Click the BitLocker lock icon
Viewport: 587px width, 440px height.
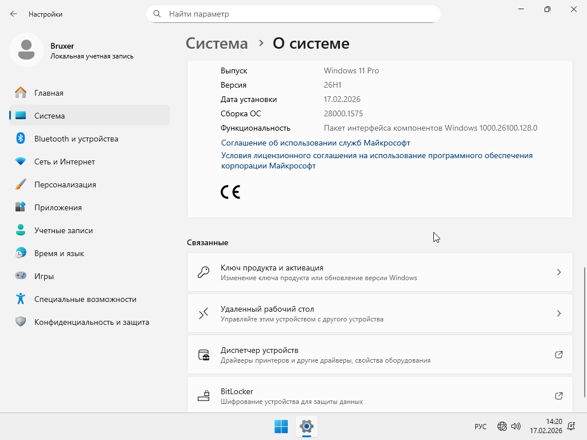(204, 395)
